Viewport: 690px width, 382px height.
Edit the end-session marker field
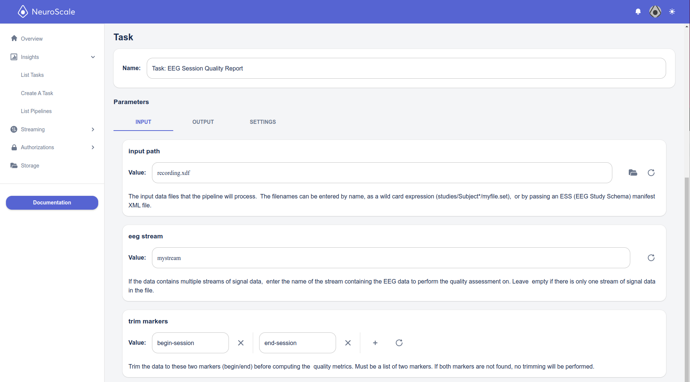point(298,343)
